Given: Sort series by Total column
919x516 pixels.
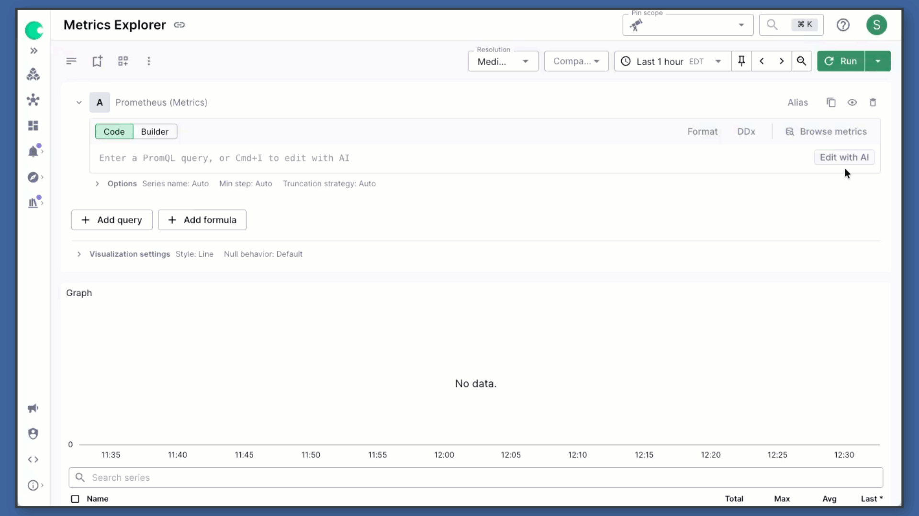Looking at the screenshot, I should click(x=734, y=499).
